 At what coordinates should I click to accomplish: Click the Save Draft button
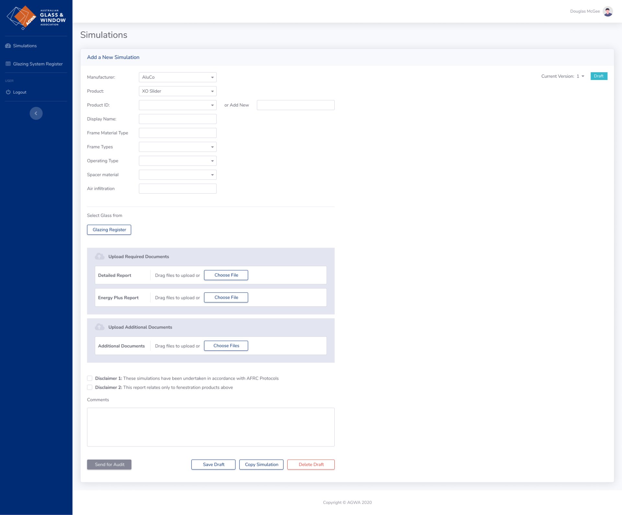pyautogui.click(x=213, y=465)
